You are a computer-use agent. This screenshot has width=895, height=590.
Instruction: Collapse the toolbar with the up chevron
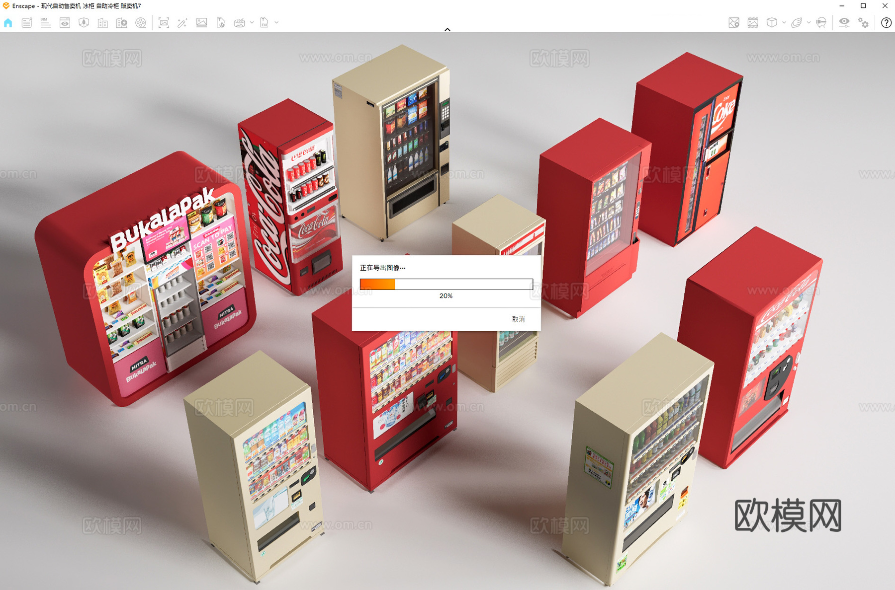tap(447, 30)
